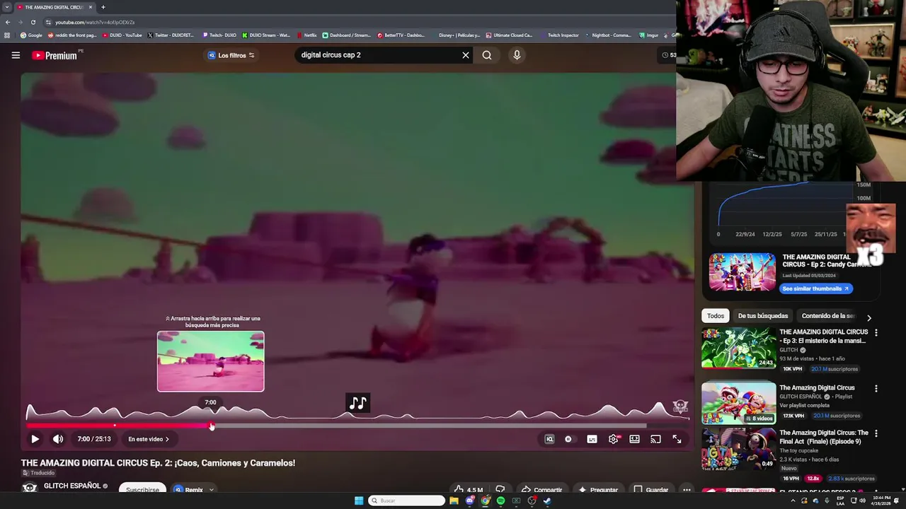Open 'BetterTTV - Dashboard' bookmark

pyautogui.click(x=401, y=35)
